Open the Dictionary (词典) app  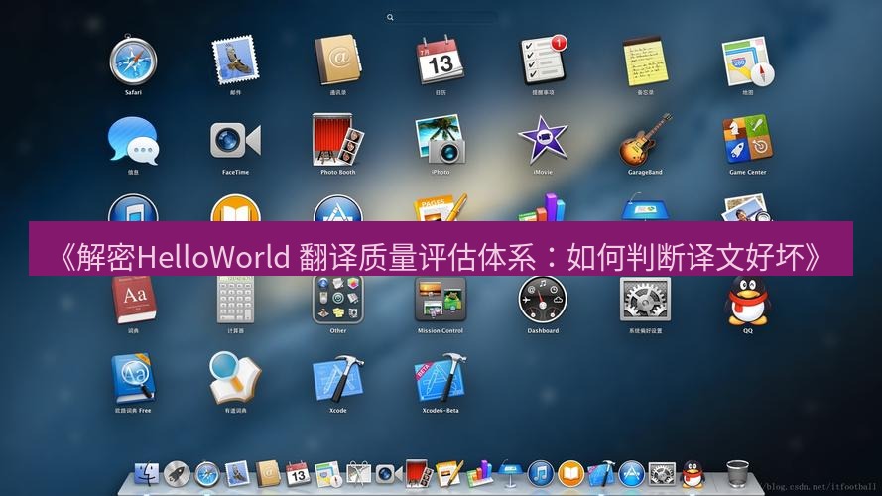(133, 300)
